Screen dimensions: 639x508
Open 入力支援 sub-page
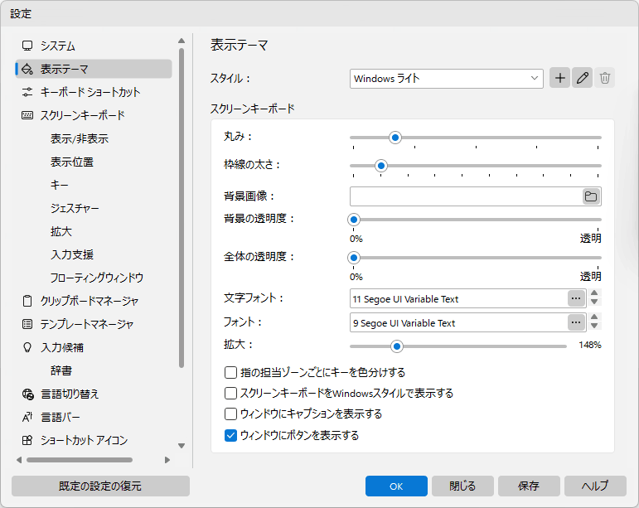(x=72, y=254)
